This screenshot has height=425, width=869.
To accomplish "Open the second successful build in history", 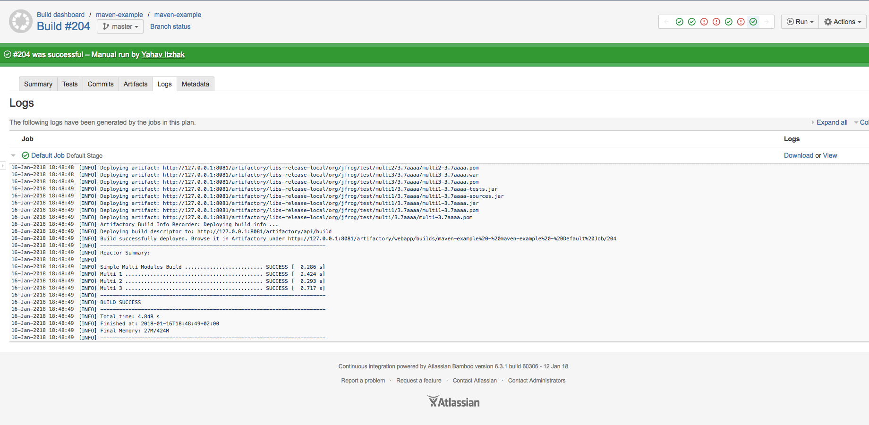I will (692, 22).
